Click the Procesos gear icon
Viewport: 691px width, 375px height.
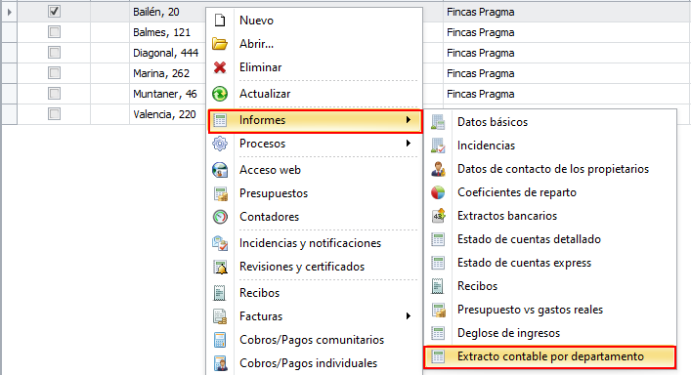[x=220, y=144]
